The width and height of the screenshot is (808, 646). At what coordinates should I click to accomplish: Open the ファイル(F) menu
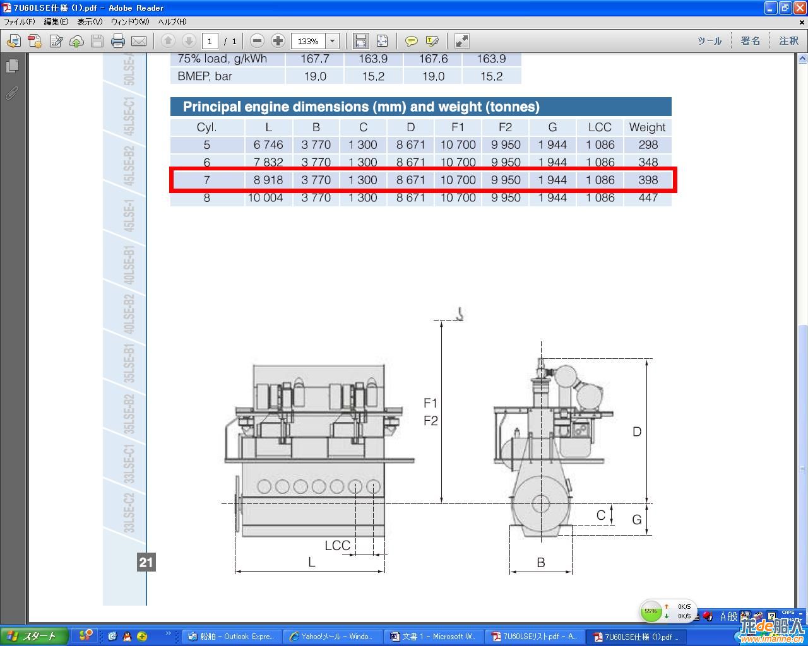pyautogui.click(x=20, y=21)
